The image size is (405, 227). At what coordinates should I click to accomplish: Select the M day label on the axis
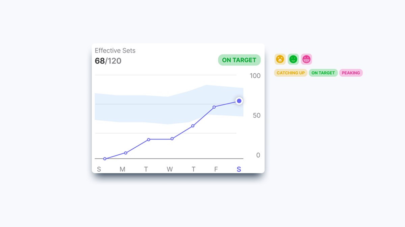[123, 169]
